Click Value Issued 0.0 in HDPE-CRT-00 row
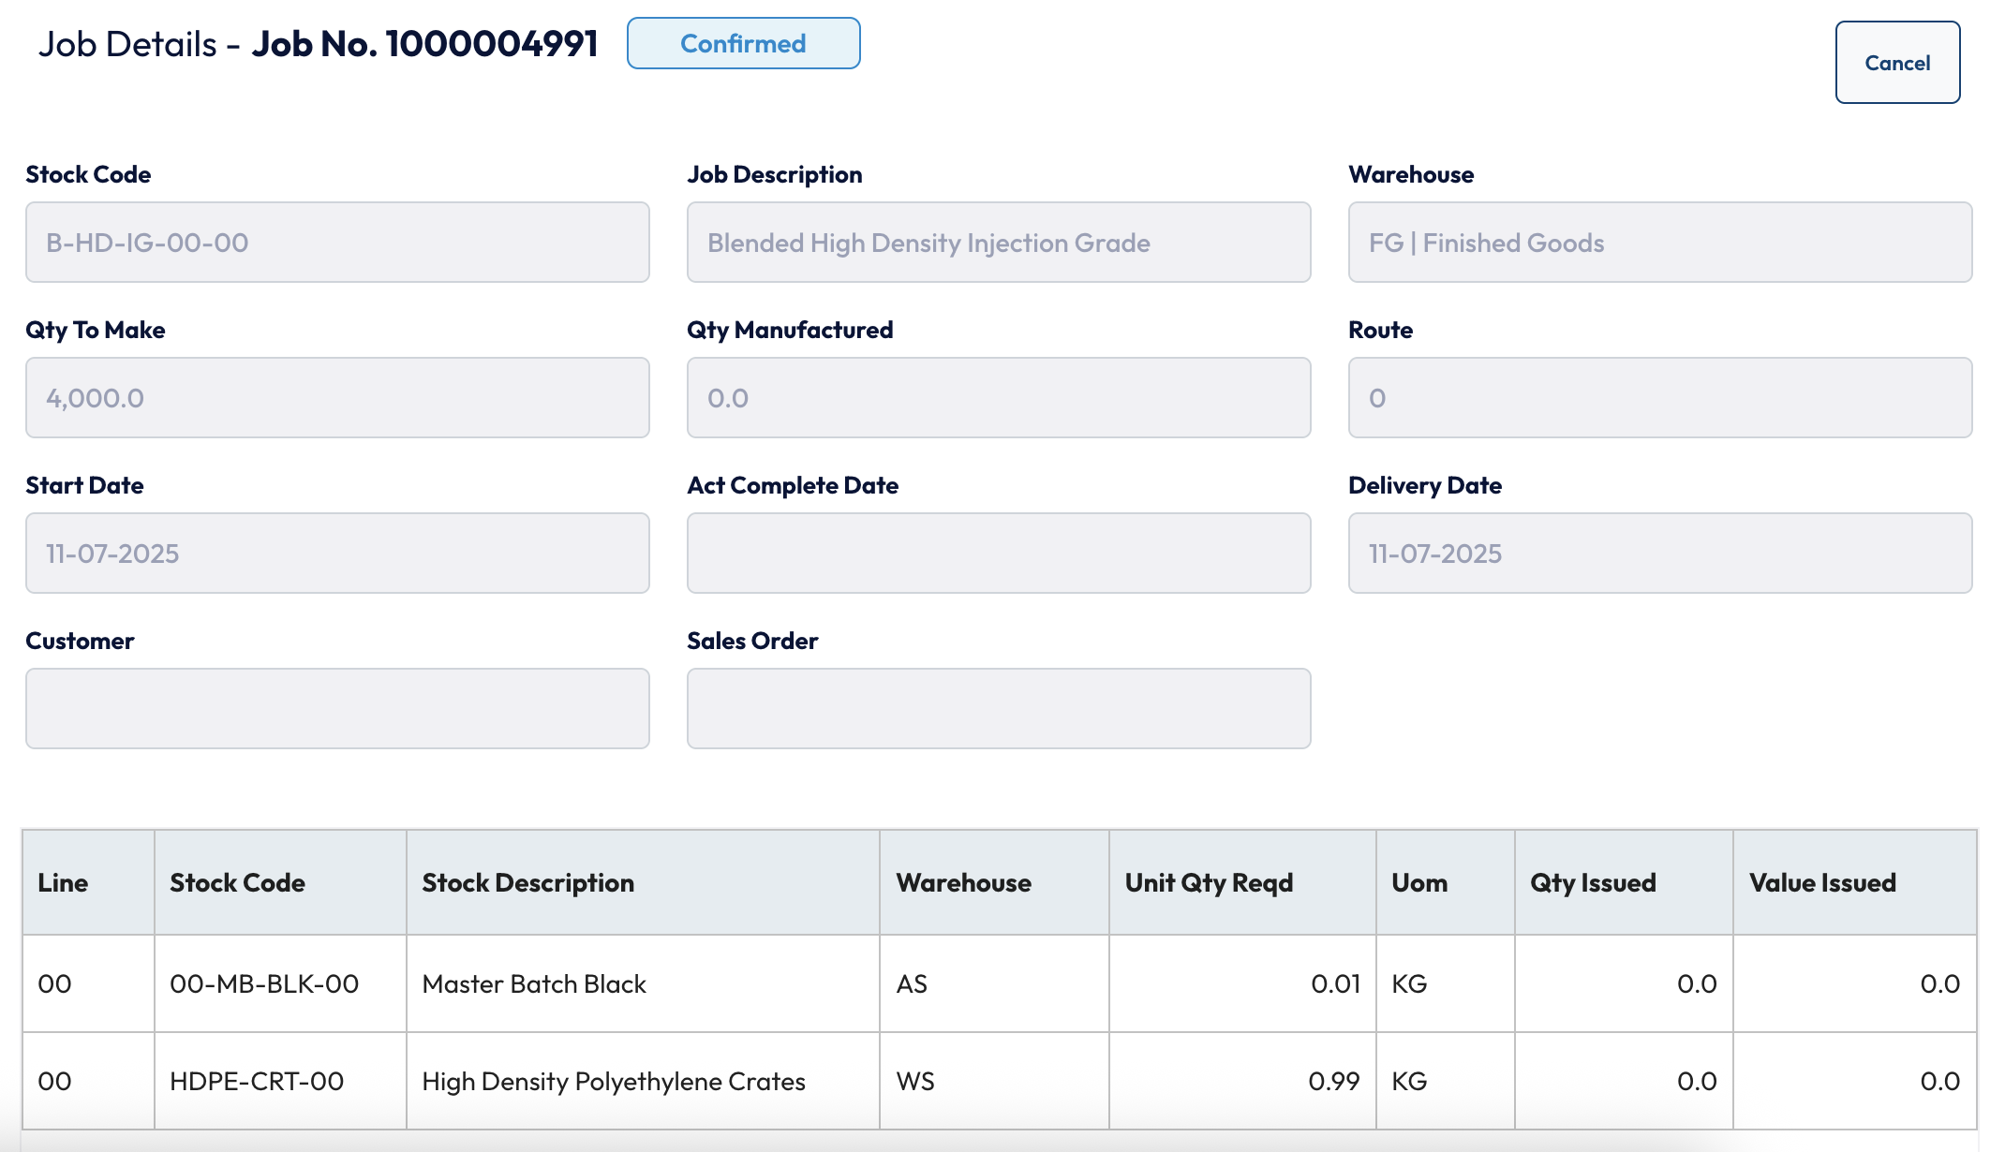This screenshot has width=2005, height=1152. [x=1854, y=1082]
